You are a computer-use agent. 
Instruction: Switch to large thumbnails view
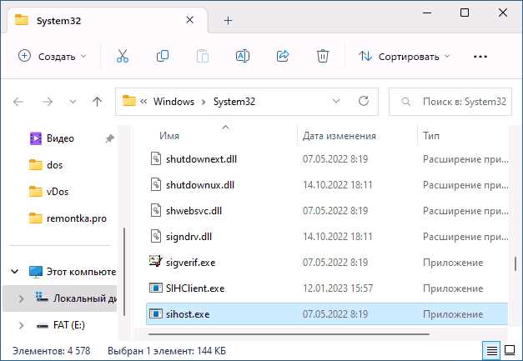tap(510, 351)
